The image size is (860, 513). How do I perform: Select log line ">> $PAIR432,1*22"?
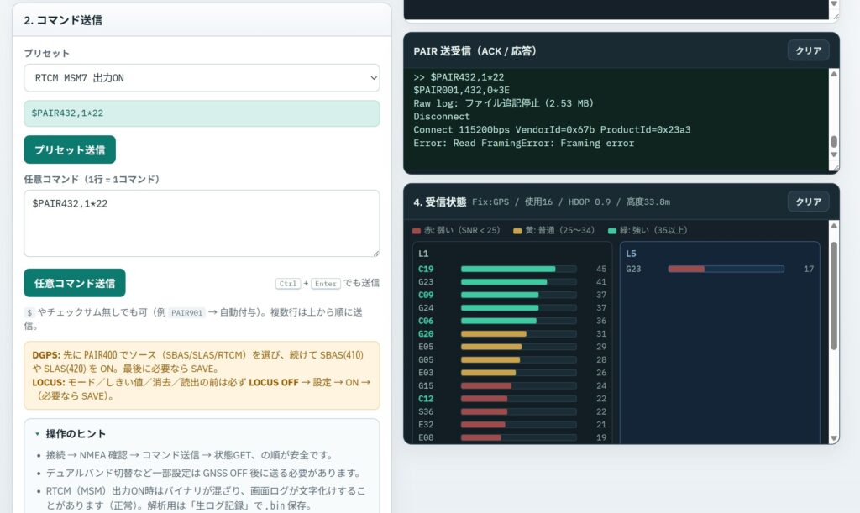[459, 77]
